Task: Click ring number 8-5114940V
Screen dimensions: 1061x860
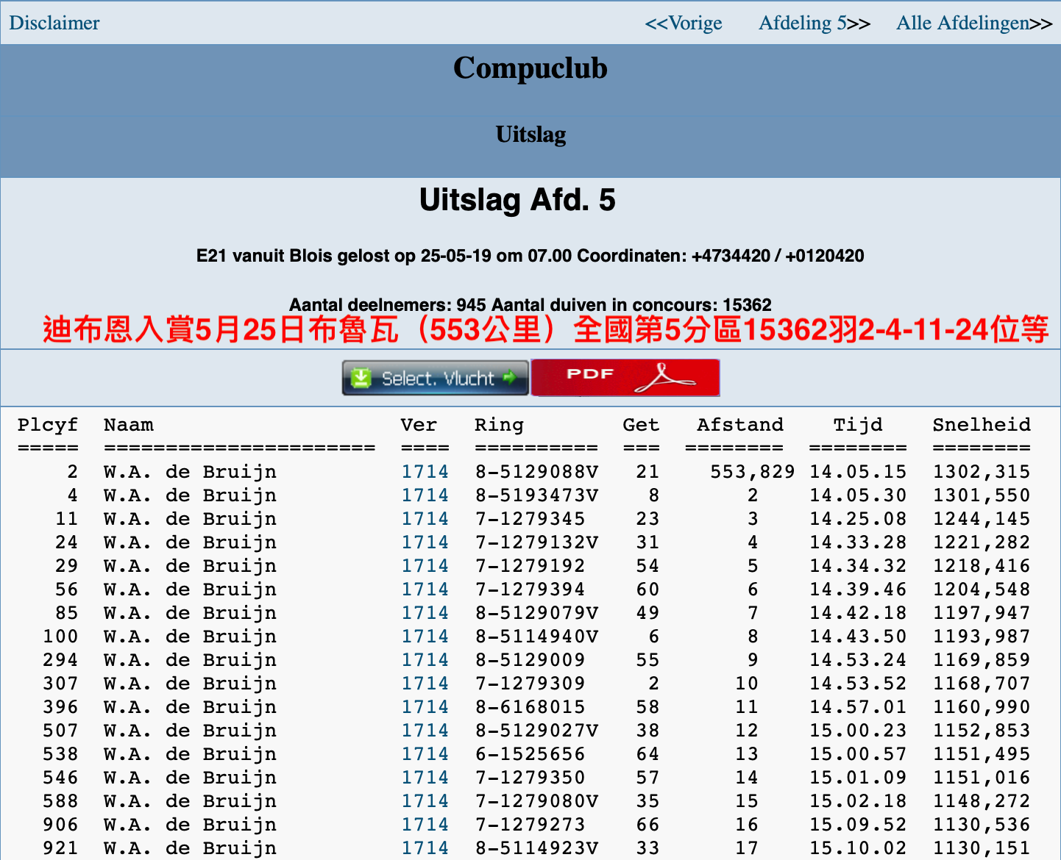Action: [x=537, y=637]
